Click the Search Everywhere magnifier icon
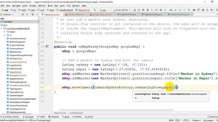 tap(217, 10)
